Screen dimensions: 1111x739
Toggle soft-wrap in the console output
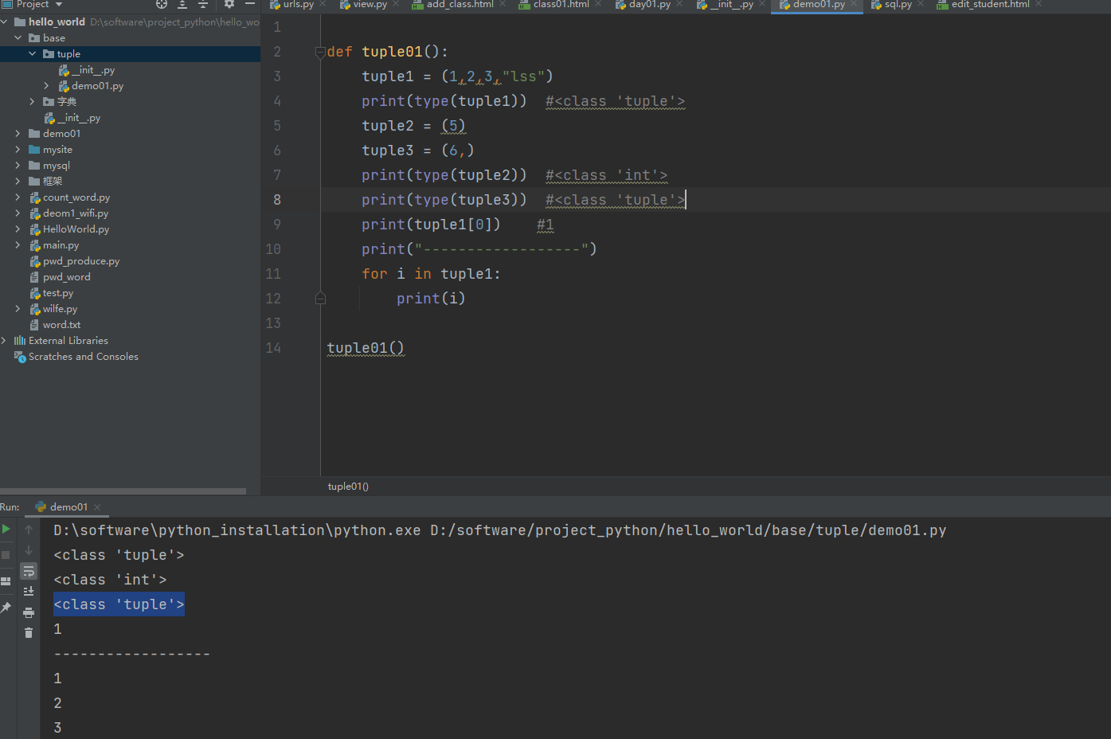pos(29,571)
